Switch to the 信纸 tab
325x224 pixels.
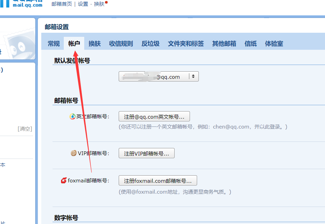click(250, 44)
